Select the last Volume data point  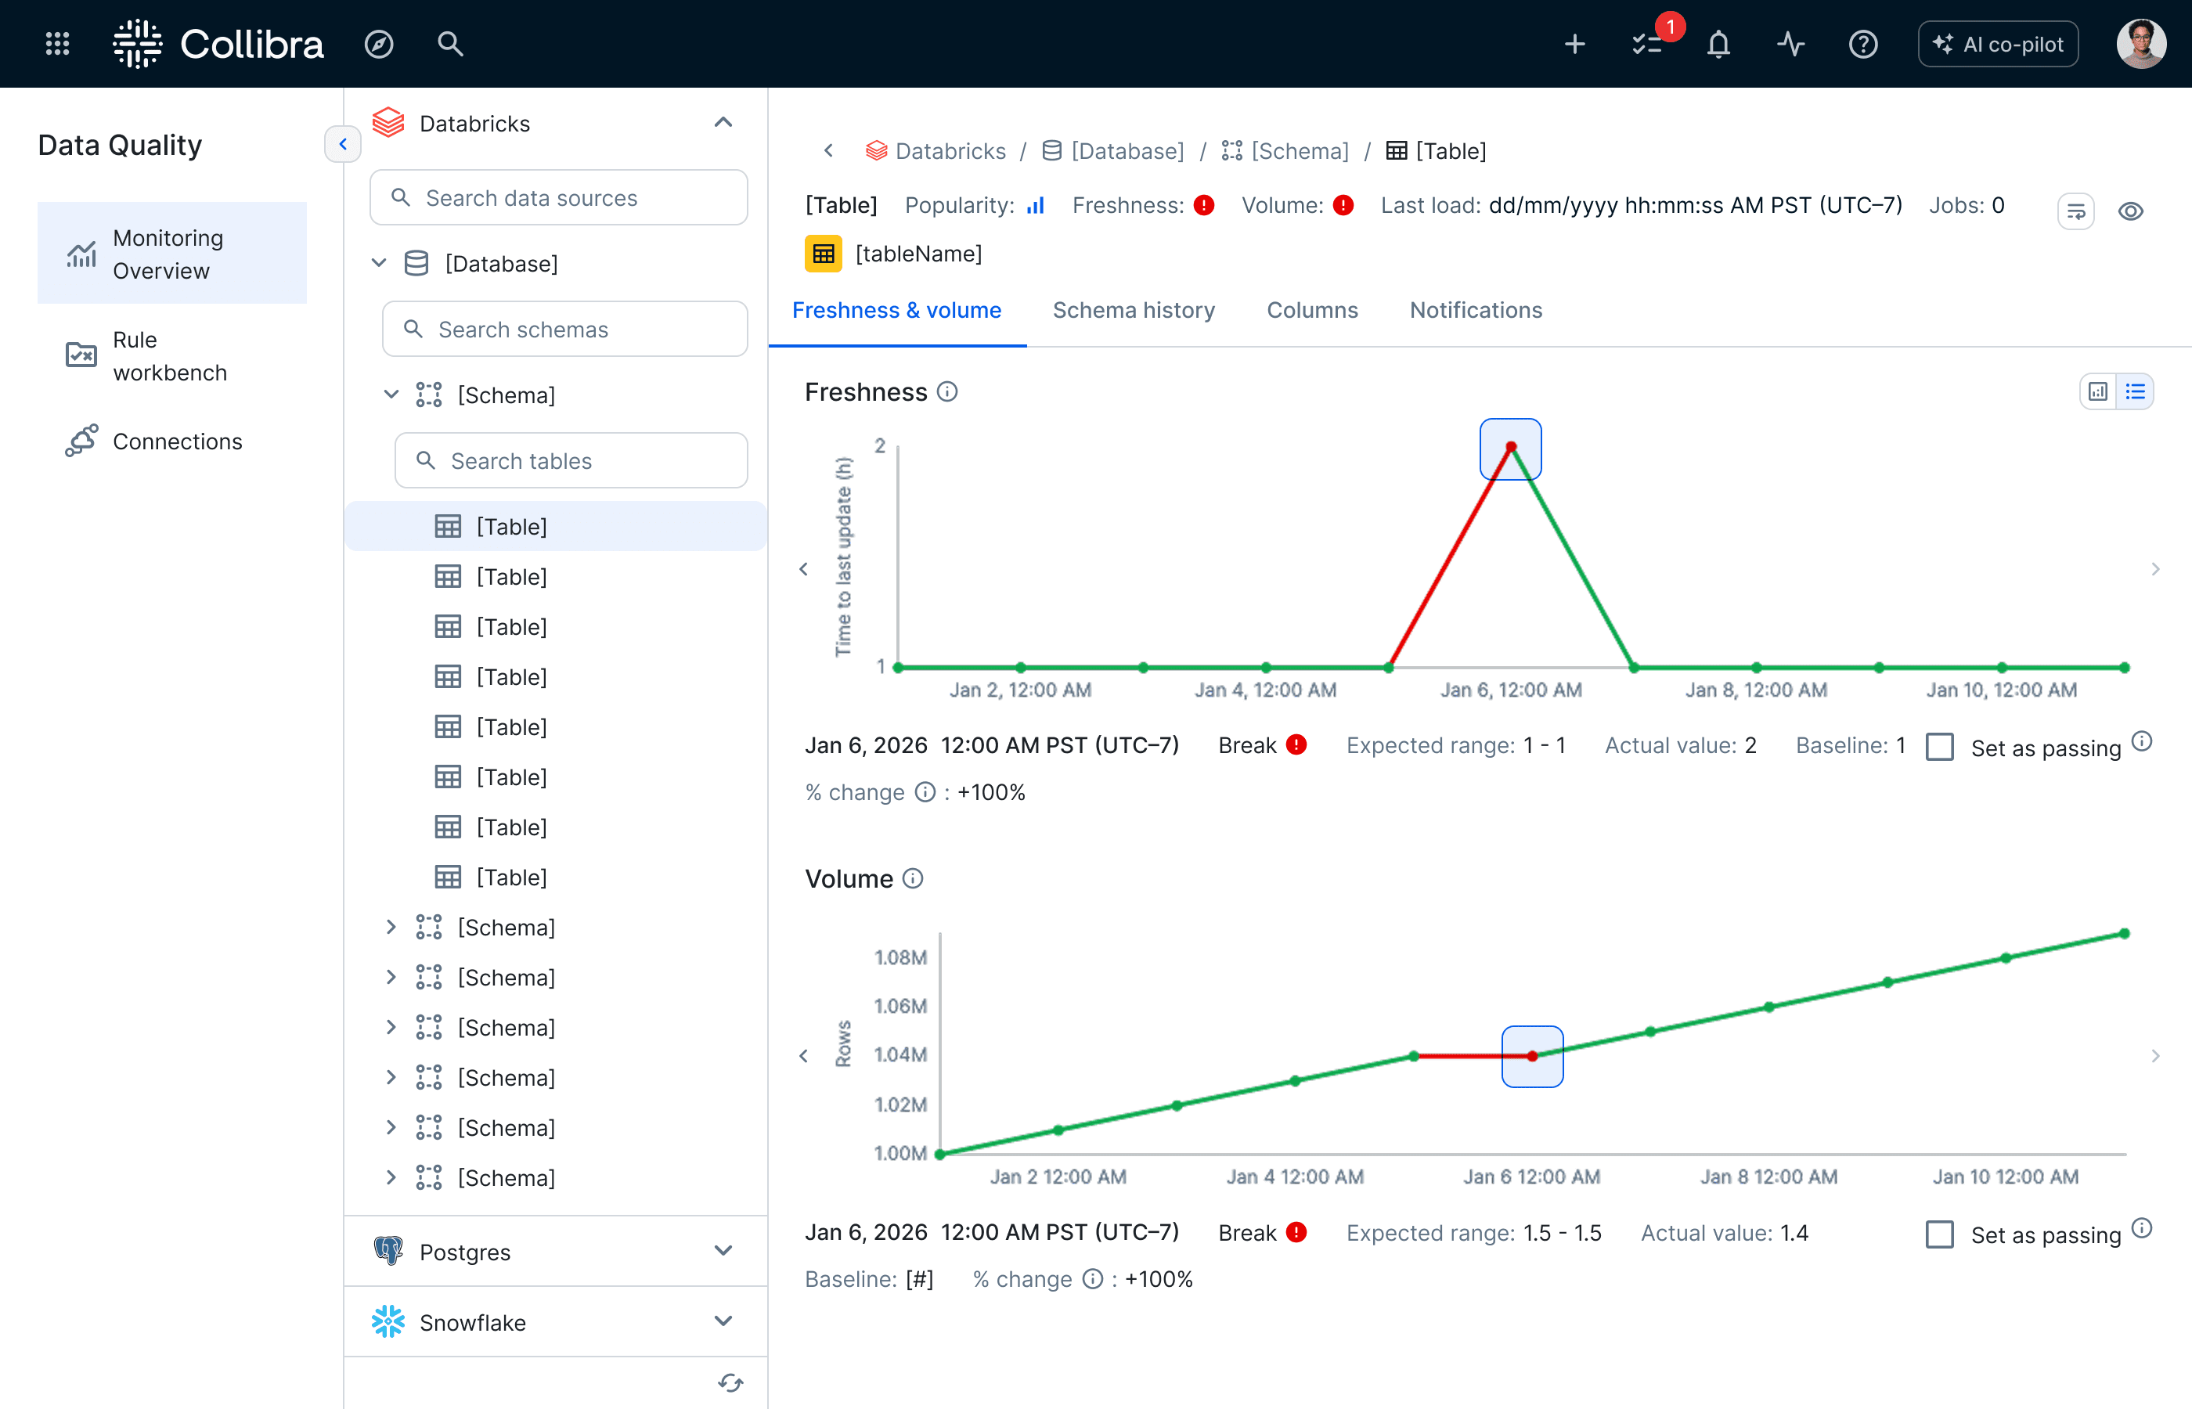[2125, 933]
